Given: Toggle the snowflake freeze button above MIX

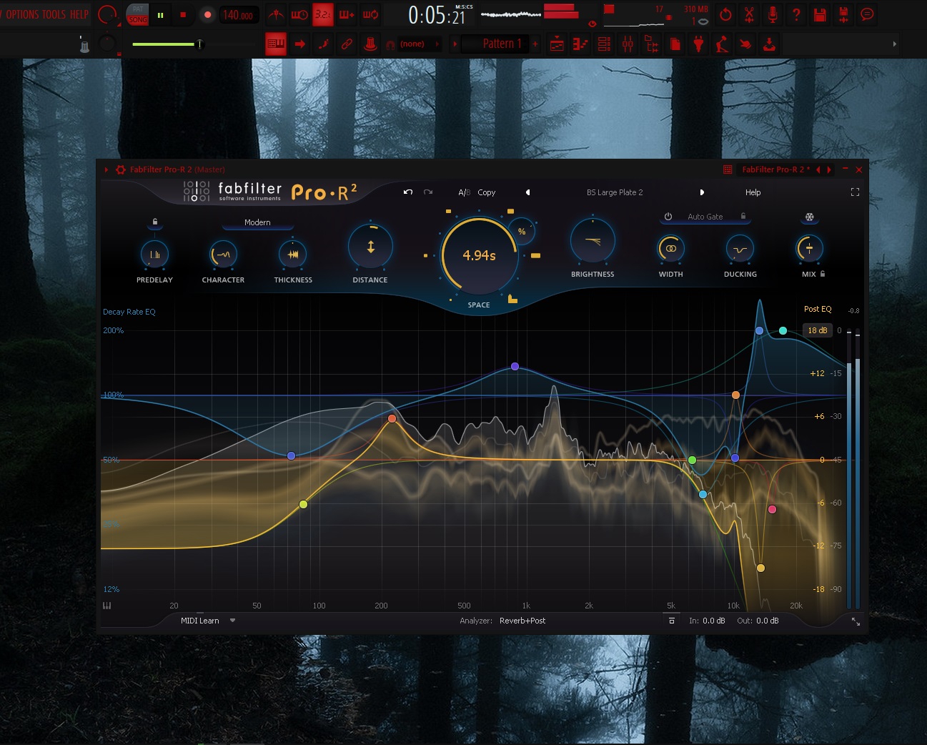Looking at the screenshot, I should click(809, 217).
